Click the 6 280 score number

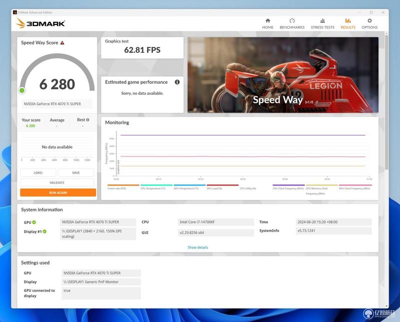(57, 84)
